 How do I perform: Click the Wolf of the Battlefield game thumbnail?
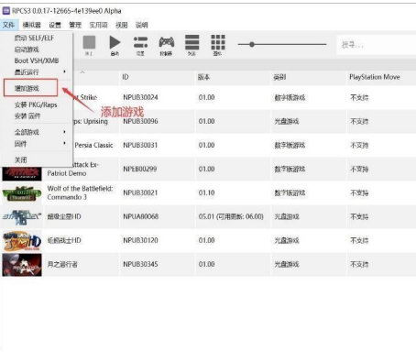point(22,193)
